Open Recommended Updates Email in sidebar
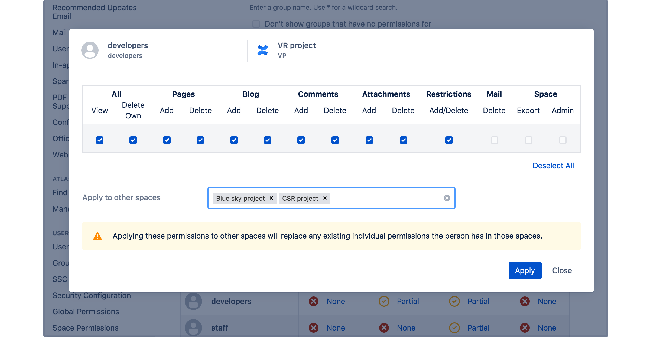 tap(95, 12)
